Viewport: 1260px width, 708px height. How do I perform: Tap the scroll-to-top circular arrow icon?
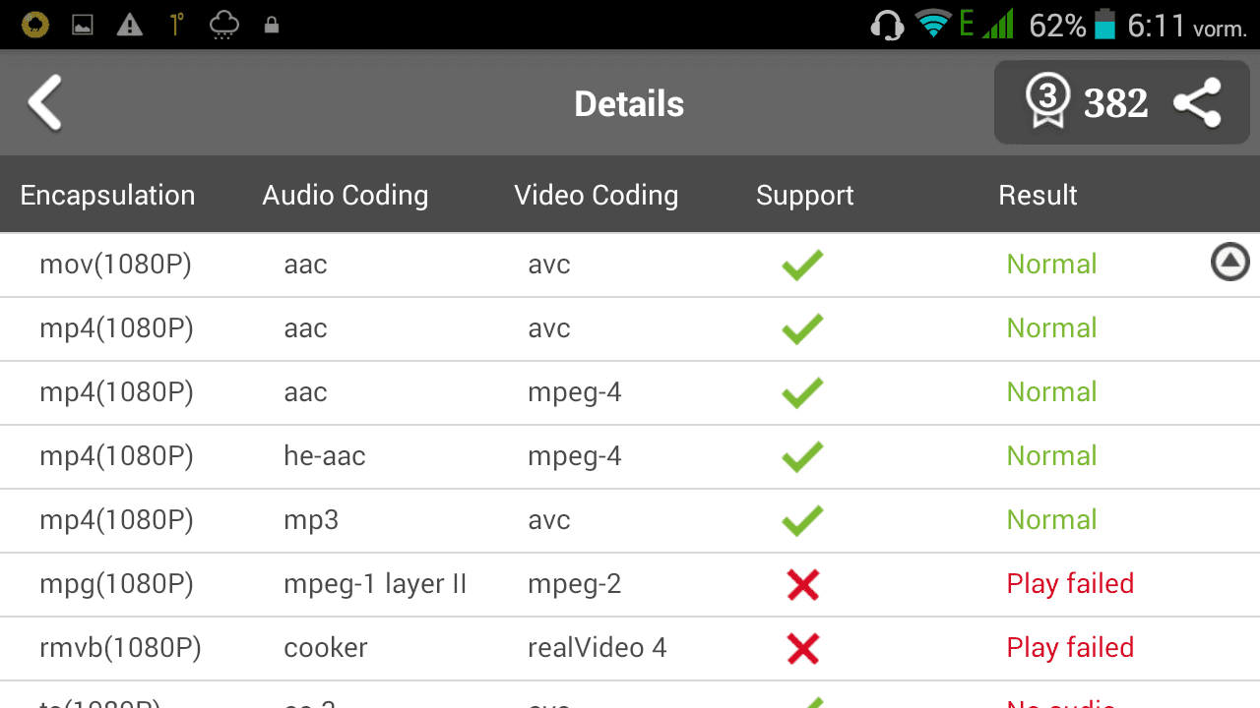1229,262
